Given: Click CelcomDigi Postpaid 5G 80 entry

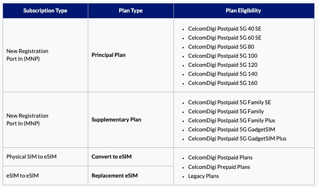Looking at the screenshot, I should (221, 47).
